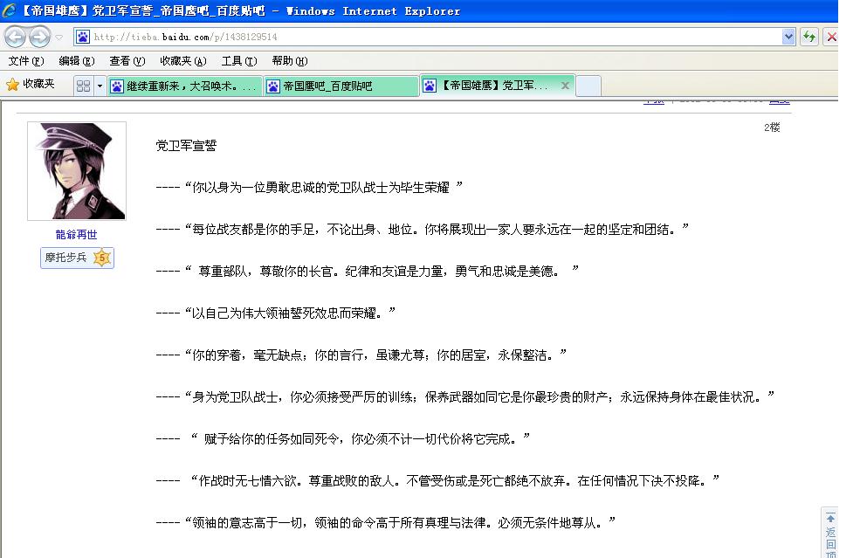The height and width of the screenshot is (558, 860).
Task: Open the Quick Tabs grid icon
Action: [x=83, y=86]
